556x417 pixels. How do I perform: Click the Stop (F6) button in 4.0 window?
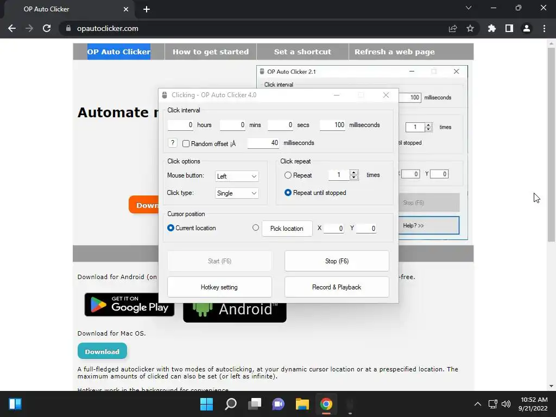tap(337, 261)
